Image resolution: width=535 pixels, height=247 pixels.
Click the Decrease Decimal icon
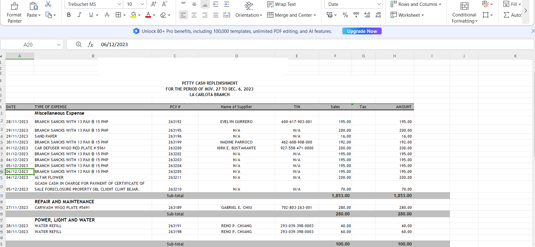tap(378, 15)
